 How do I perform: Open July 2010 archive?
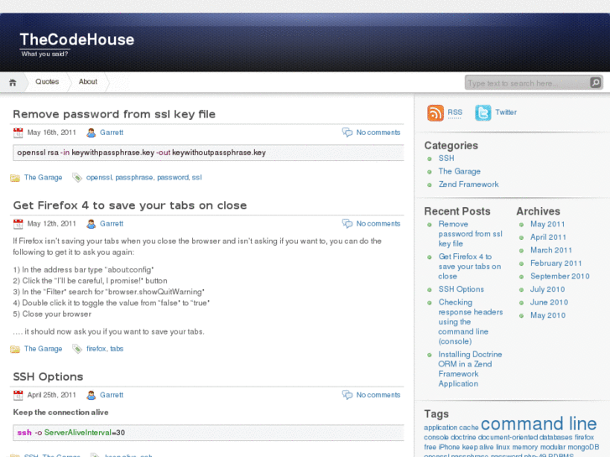547,289
